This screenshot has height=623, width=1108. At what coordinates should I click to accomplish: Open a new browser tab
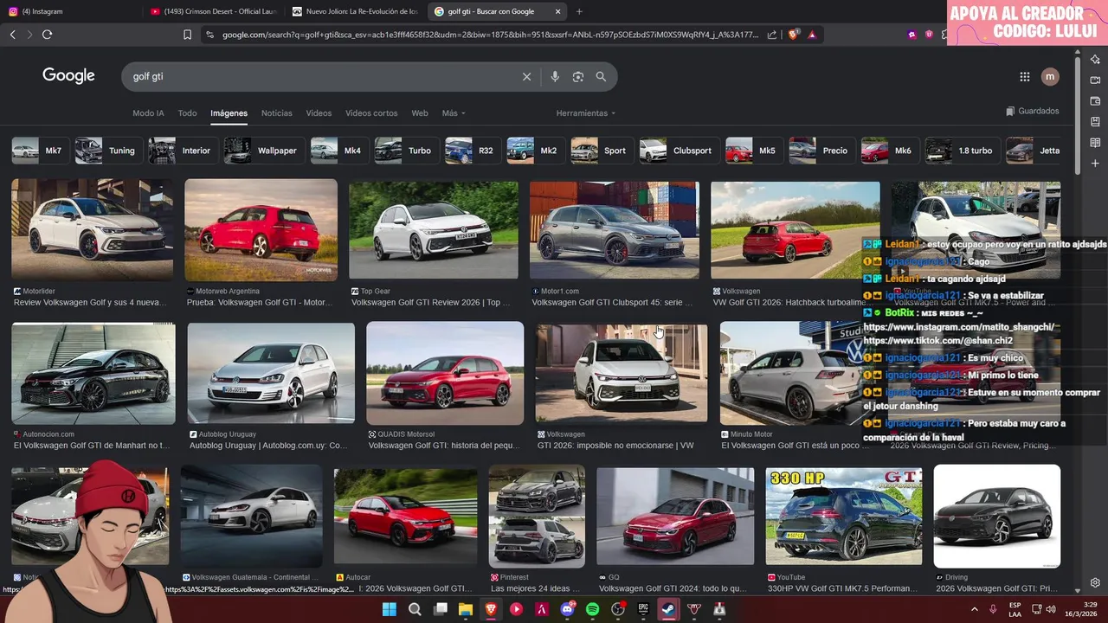[579, 11]
